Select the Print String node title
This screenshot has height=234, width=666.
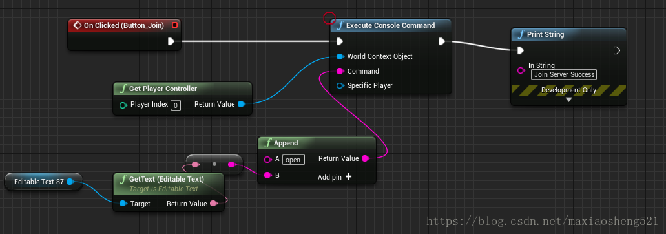[545, 34]
